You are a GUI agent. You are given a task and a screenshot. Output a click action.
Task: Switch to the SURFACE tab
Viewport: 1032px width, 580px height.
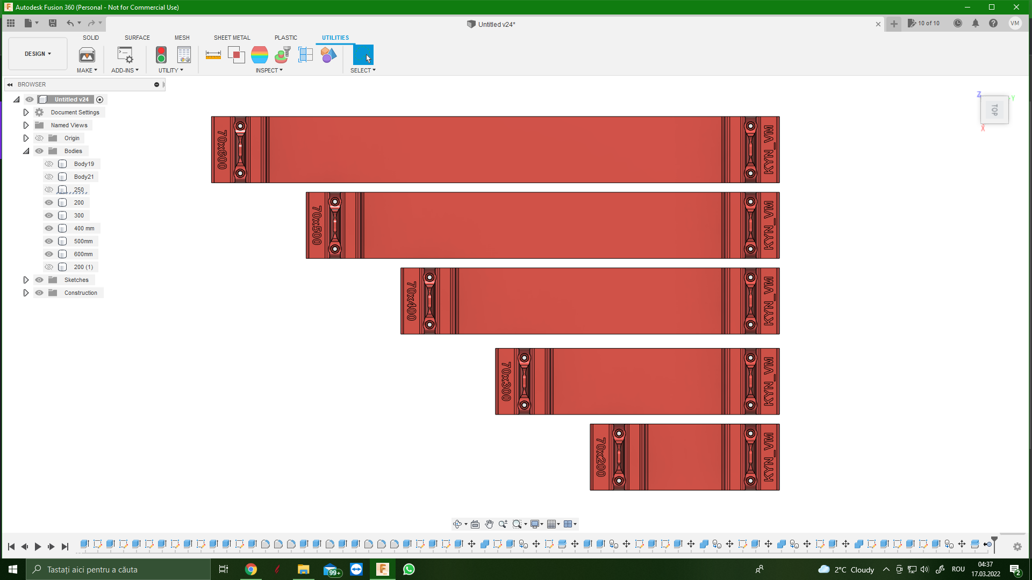click(137, 38)
